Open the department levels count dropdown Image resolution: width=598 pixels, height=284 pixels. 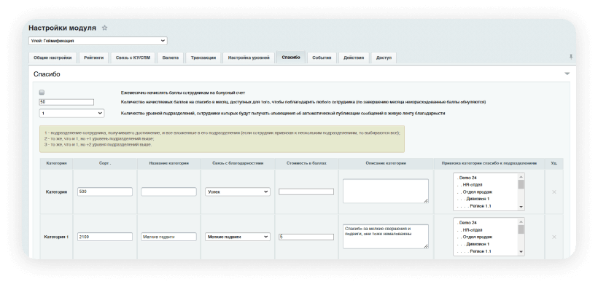71,113
